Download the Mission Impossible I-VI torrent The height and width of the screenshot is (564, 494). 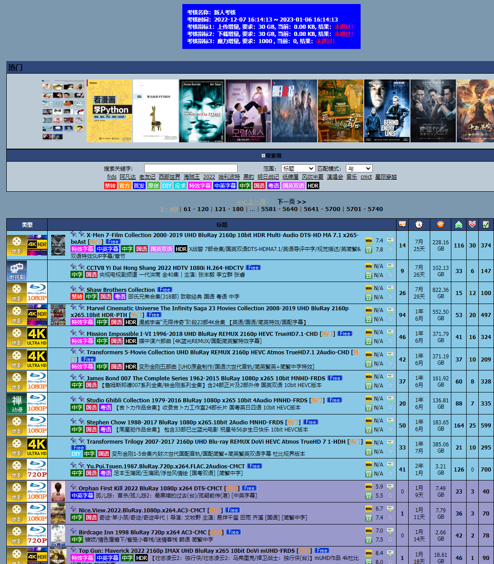pyautogui.click(x=390, y=332)
